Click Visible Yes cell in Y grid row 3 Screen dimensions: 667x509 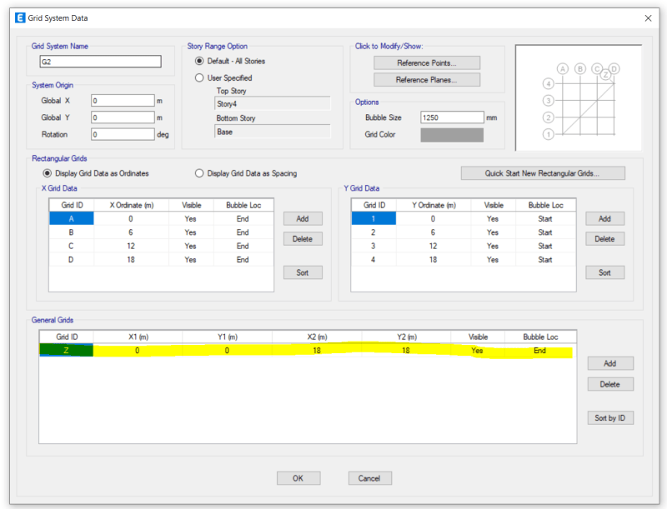(x=493, y=246)
